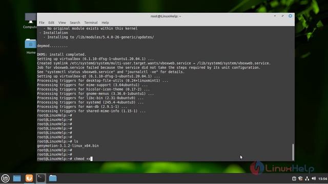Open the Home folder desktop icon

(x=31, y=47)
